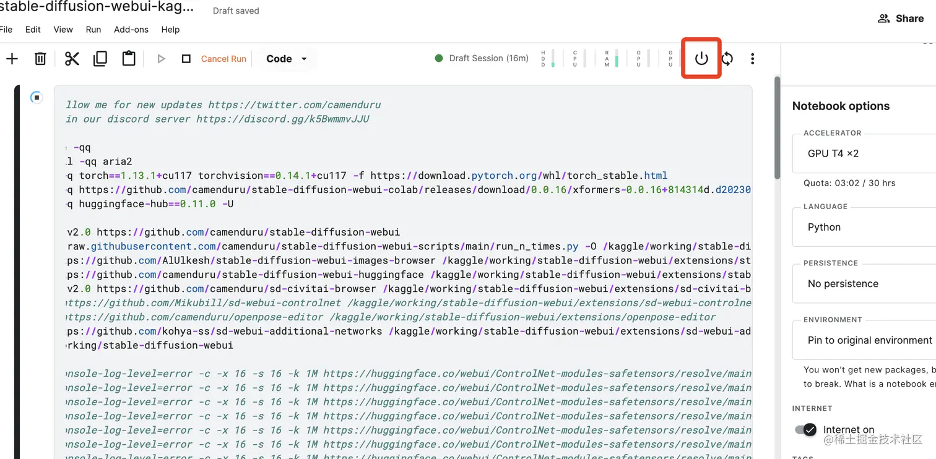Screen dimensions: 936x459
Task: Click Cancel Run button
Action: pos(223,59)
